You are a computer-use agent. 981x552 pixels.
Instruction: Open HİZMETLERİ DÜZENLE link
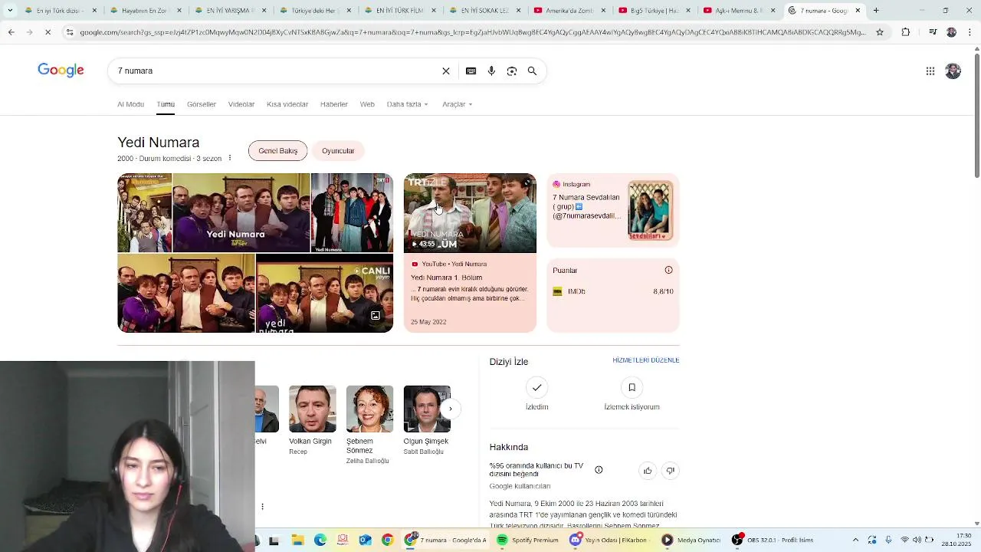[646, 360]
